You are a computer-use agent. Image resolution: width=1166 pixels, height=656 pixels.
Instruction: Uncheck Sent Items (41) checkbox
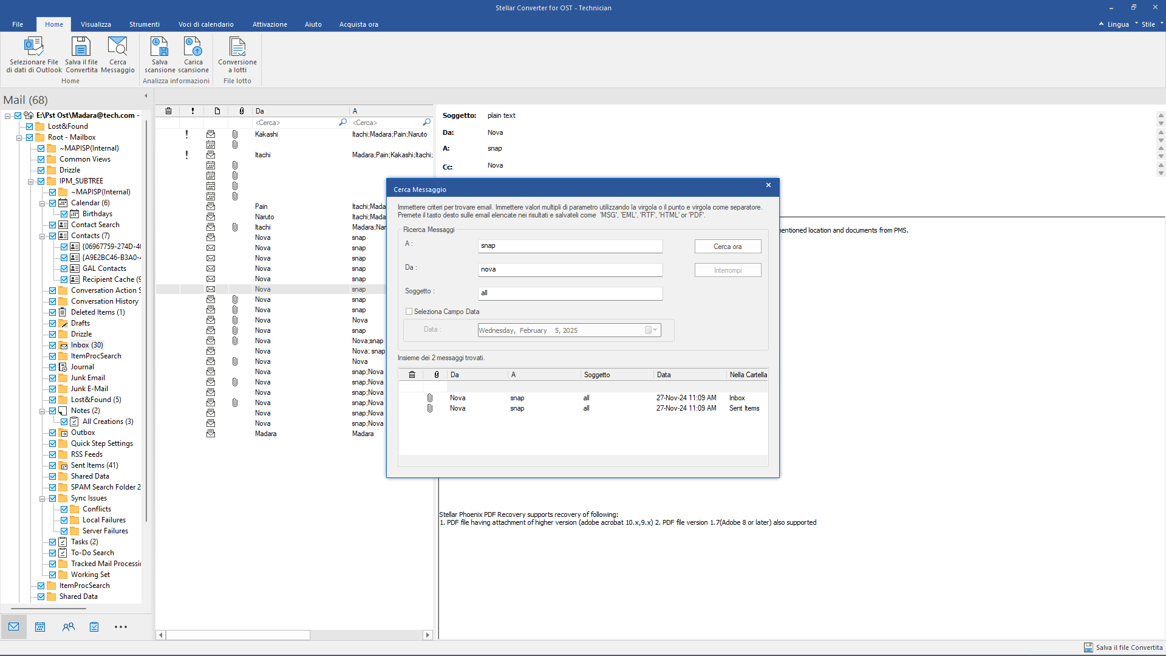[x=52, y=465]
